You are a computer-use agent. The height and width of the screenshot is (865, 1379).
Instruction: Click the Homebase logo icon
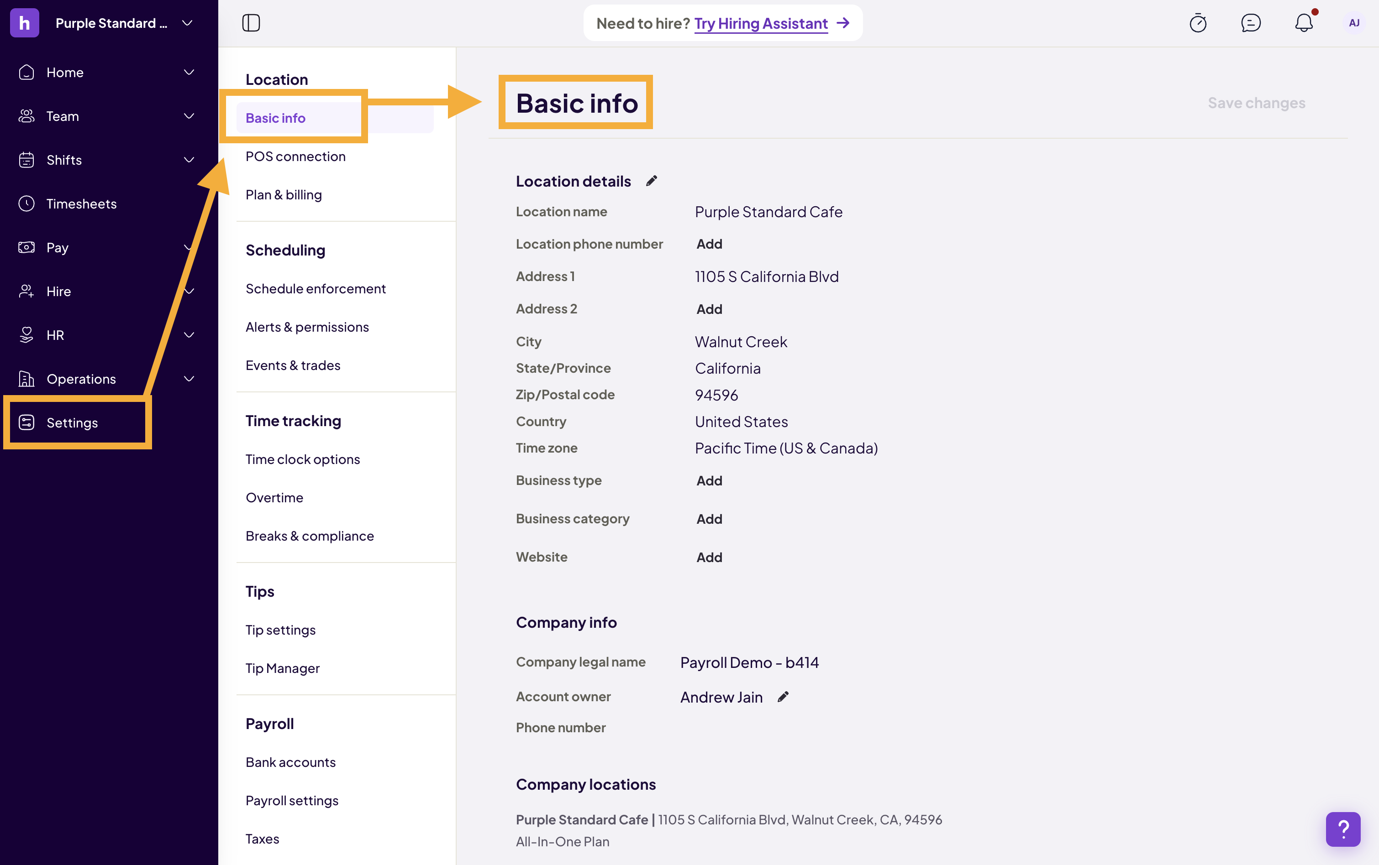(x=25, y=23)
